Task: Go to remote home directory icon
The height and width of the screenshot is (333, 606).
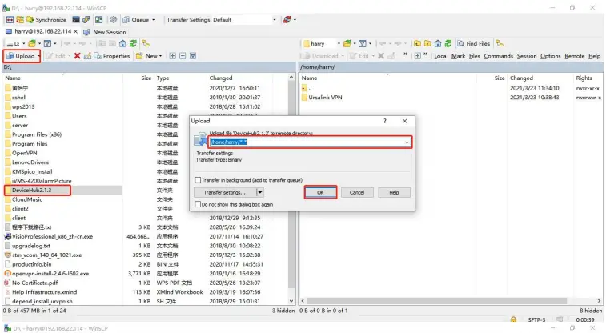Action: coord(438,44)
